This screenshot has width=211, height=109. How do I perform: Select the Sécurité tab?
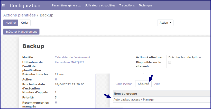(143, 84)
